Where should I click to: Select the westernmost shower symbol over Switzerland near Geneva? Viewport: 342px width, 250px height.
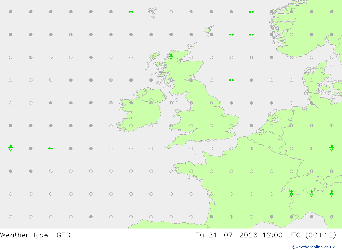pos(291,193)
